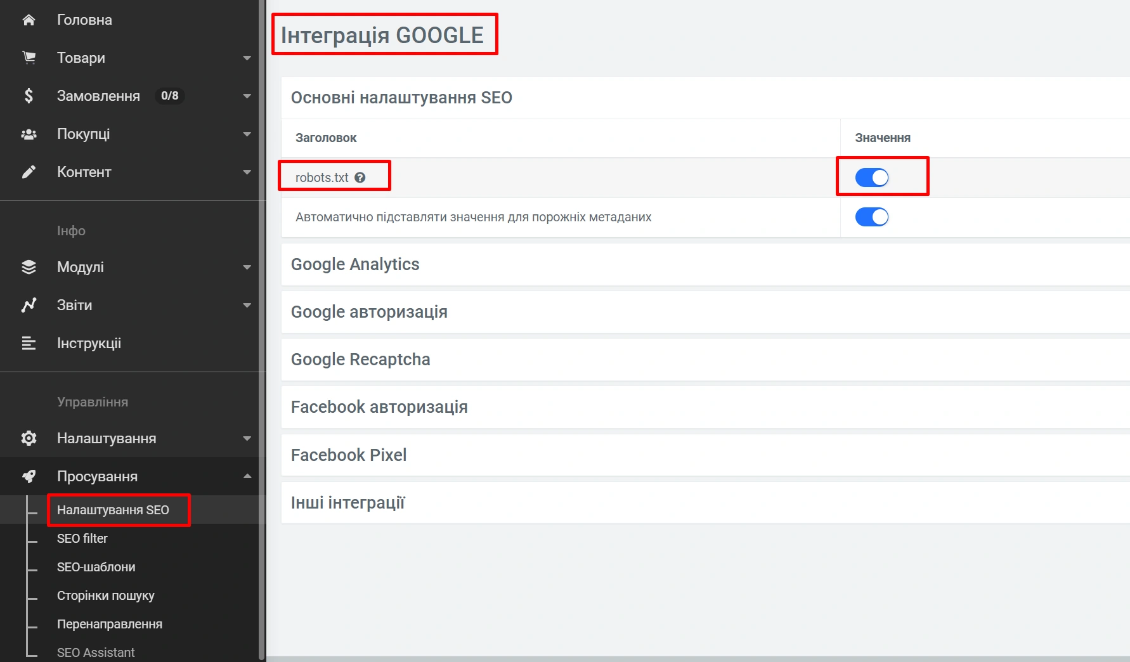Collapse the Просування section arrow

(247, 476)
